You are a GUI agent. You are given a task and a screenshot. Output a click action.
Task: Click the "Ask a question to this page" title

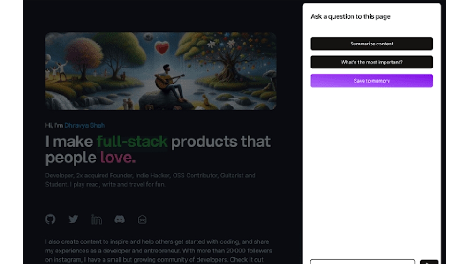350,17
